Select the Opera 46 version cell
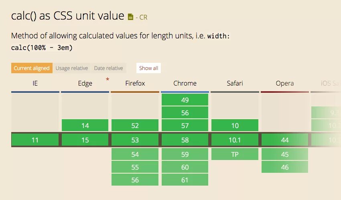Screen dimensions: 341x200 tap(285, 167)
